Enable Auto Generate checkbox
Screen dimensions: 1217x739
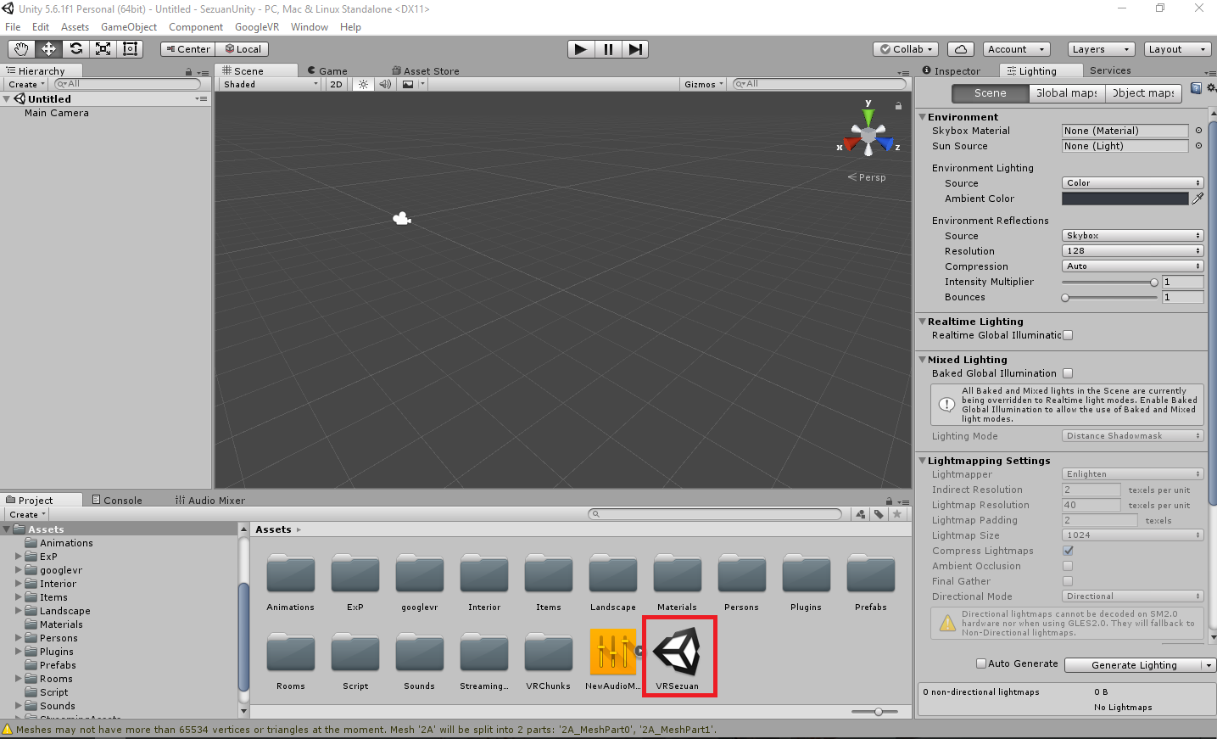point(981,663)
